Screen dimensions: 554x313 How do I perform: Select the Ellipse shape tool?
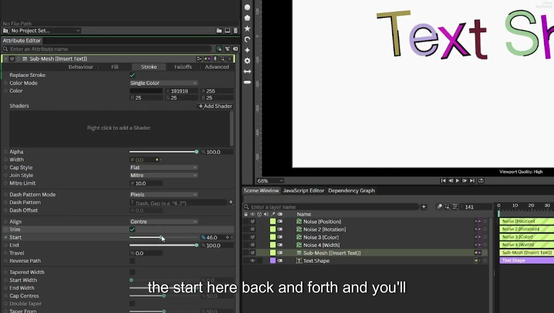click(x=247, y=7)
